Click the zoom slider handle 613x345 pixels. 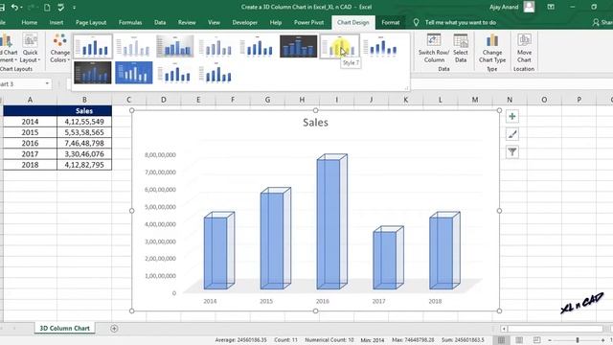(578, 340)
